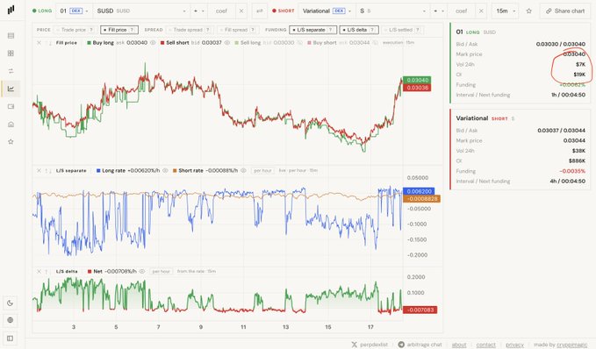Toggle Long rate series visibility eye
The height and width of the screenshot is (349, 596).
165,171
